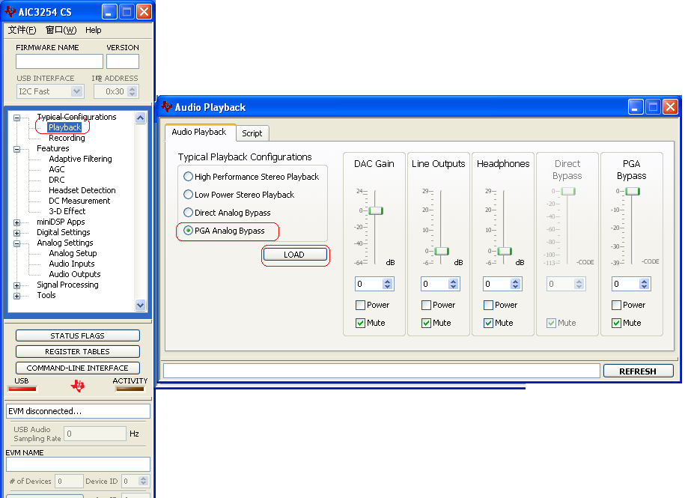The height and width of the screenshot is (498, 685).
Task: Open STATUS FLAGS
Action: pos(77,335)
